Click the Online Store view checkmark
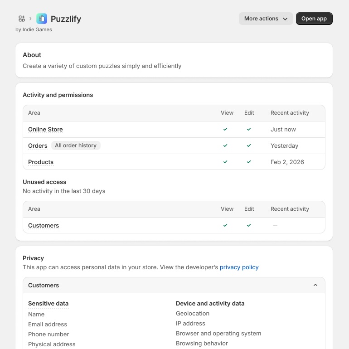Viewport: 349px width, 349px height. pyautogui.click(x=225, y=129)
